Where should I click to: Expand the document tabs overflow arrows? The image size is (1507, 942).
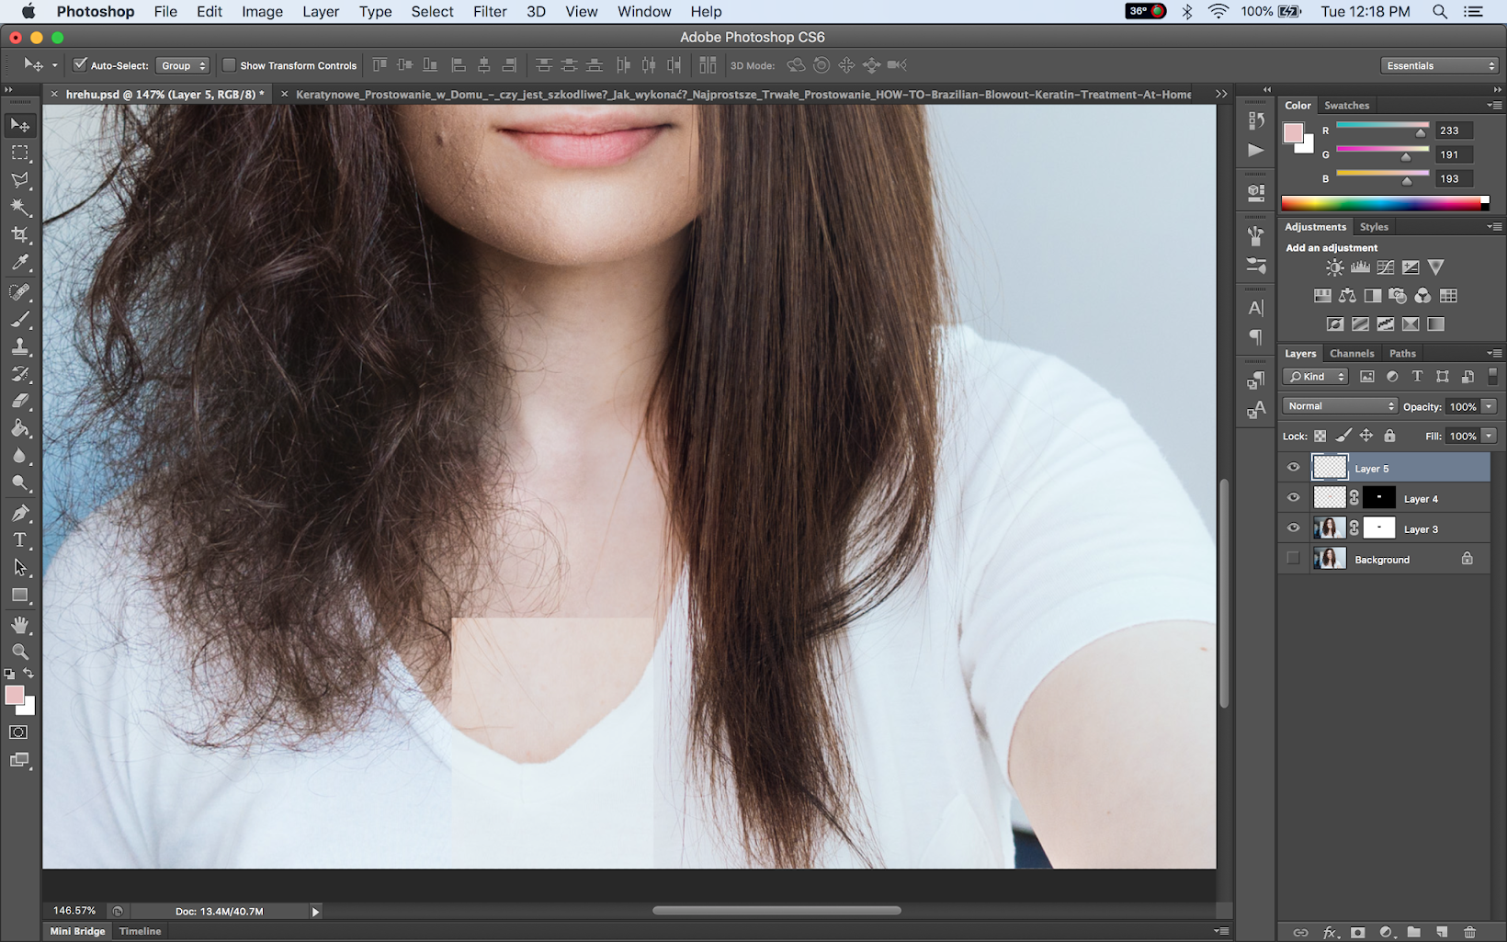[1221, 94]
